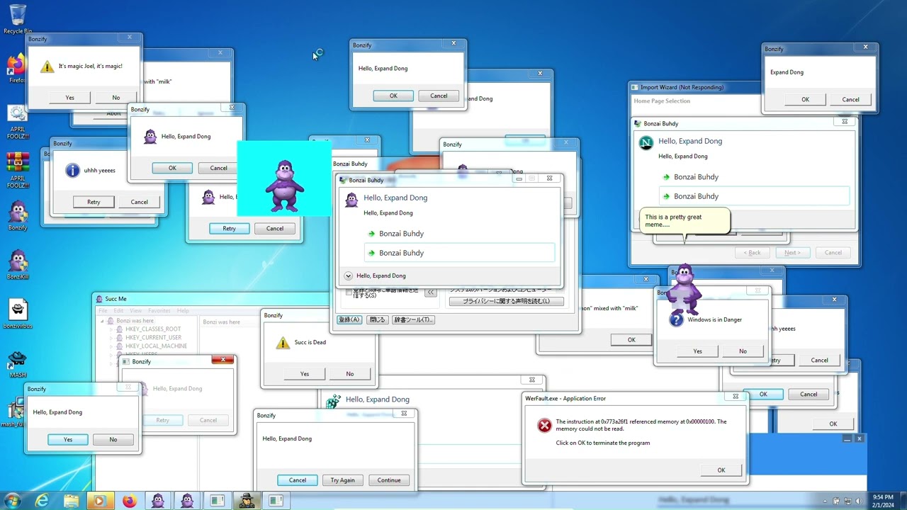The width and height of the screenshot is (907, 510).
Task: Open the Recycle Bin desktop icon
Action: click(18, 18)
